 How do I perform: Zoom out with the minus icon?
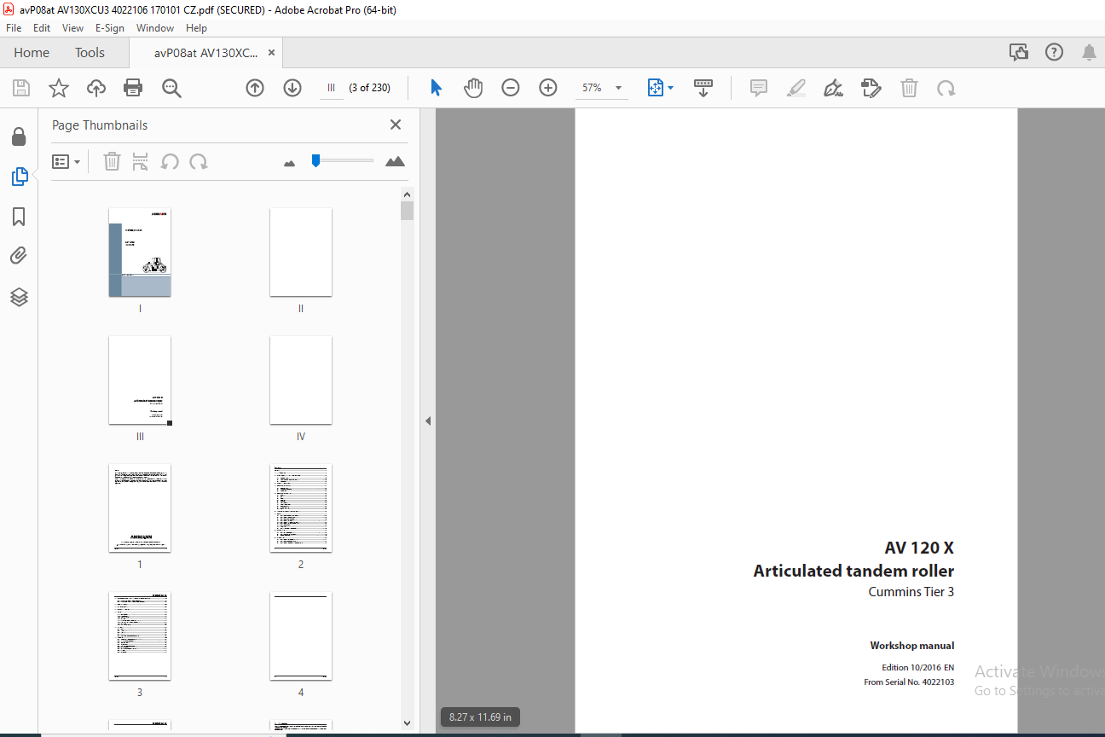click(511, 88)
